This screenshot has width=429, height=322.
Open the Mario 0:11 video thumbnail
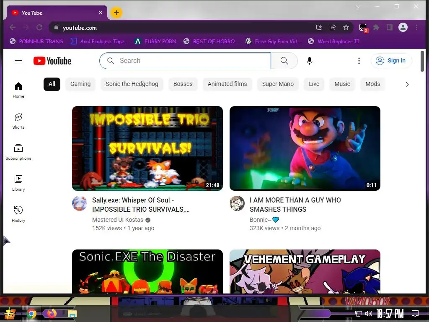pos(305,148)
